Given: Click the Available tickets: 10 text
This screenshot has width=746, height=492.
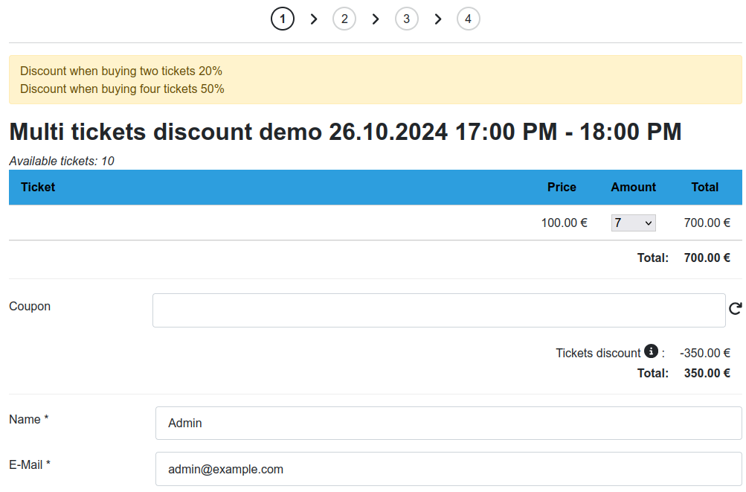Looking at the screenshot, I should tap(62, 161).
